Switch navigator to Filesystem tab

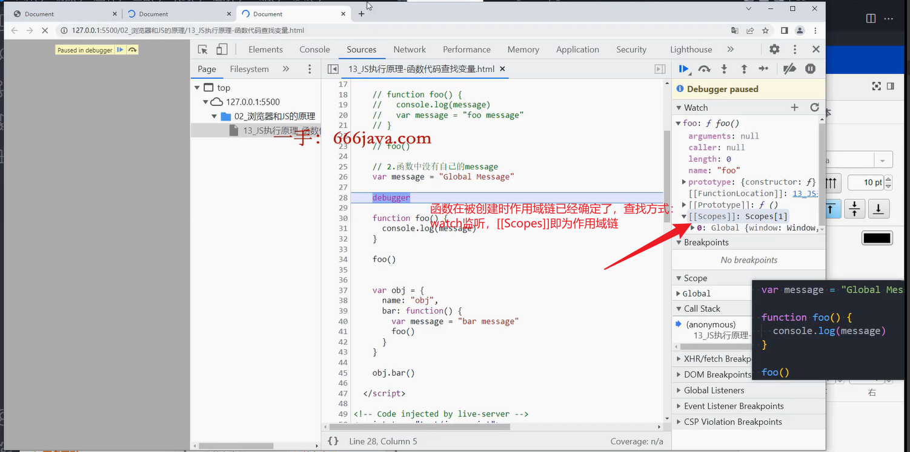point(249,69)
